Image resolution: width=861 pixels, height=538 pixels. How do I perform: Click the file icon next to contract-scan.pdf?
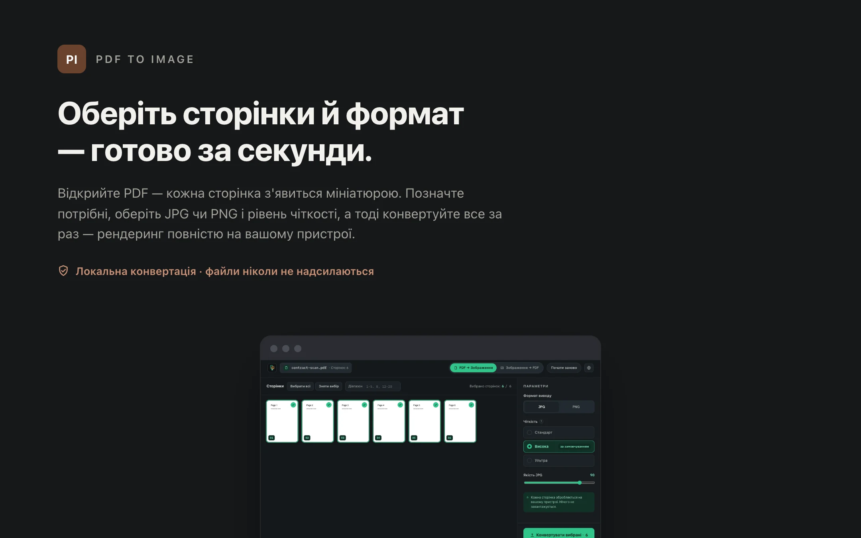[x=286, y=368]
